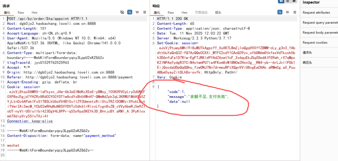The image size is (338, 161).
Task: Open the request panel hamburger menu
Action: [x=145, y=12]
